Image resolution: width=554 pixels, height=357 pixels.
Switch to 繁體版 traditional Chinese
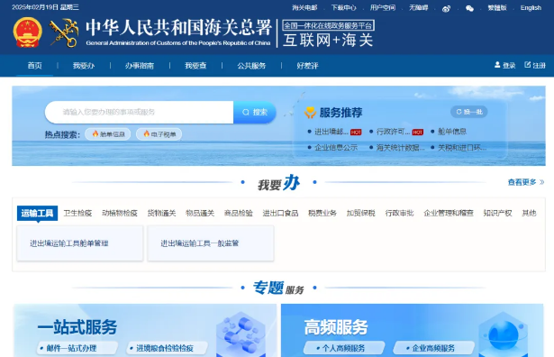coord(497,8)
